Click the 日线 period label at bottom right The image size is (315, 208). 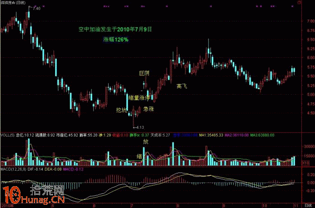click(x=308, y=206)
